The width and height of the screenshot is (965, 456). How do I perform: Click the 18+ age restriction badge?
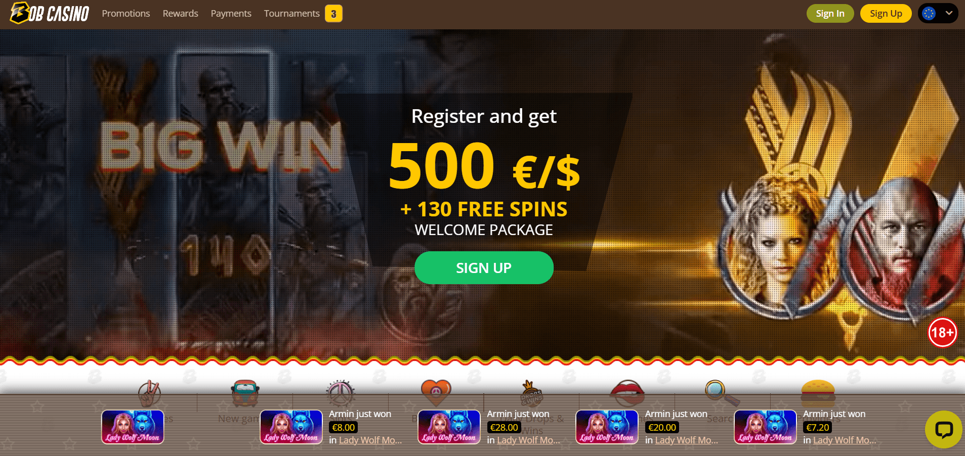click(x=942, y=333)
